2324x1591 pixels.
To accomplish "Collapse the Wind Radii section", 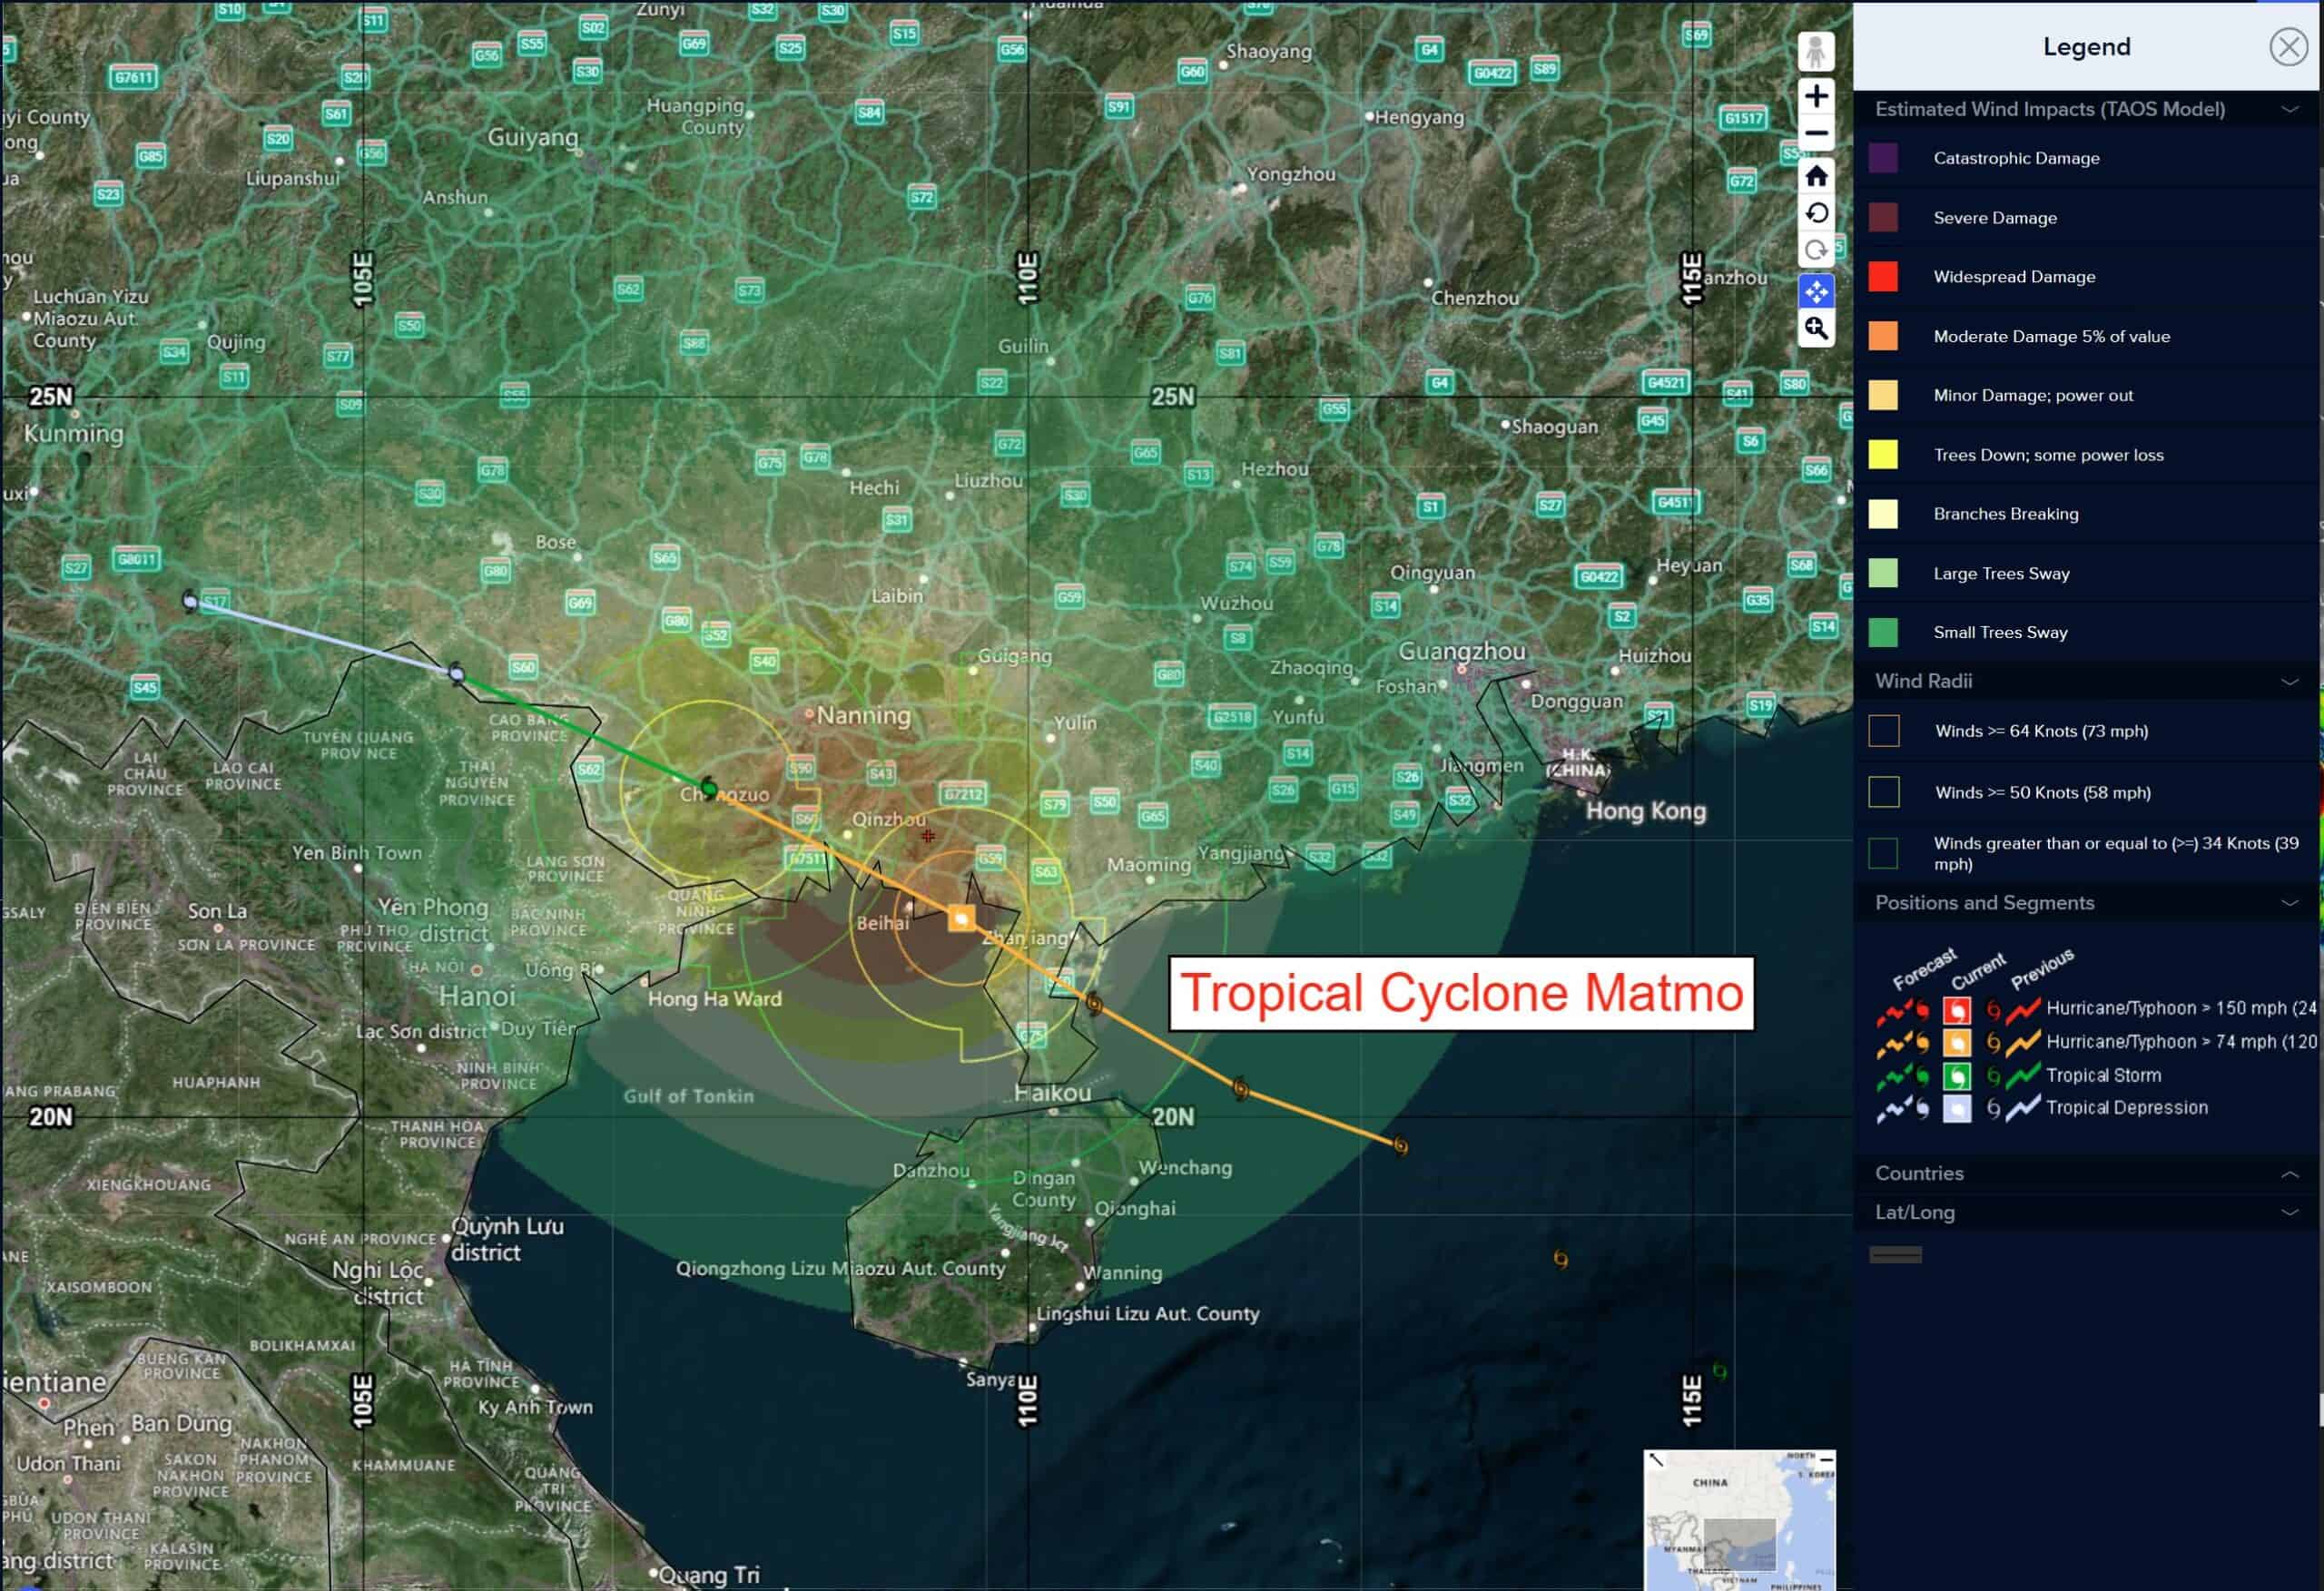I will pos(2289,681).
